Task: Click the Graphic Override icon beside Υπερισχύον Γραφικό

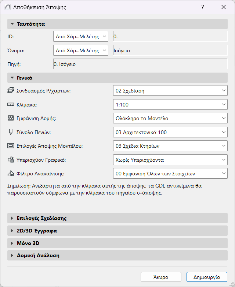Action: [x=11, y=160]
